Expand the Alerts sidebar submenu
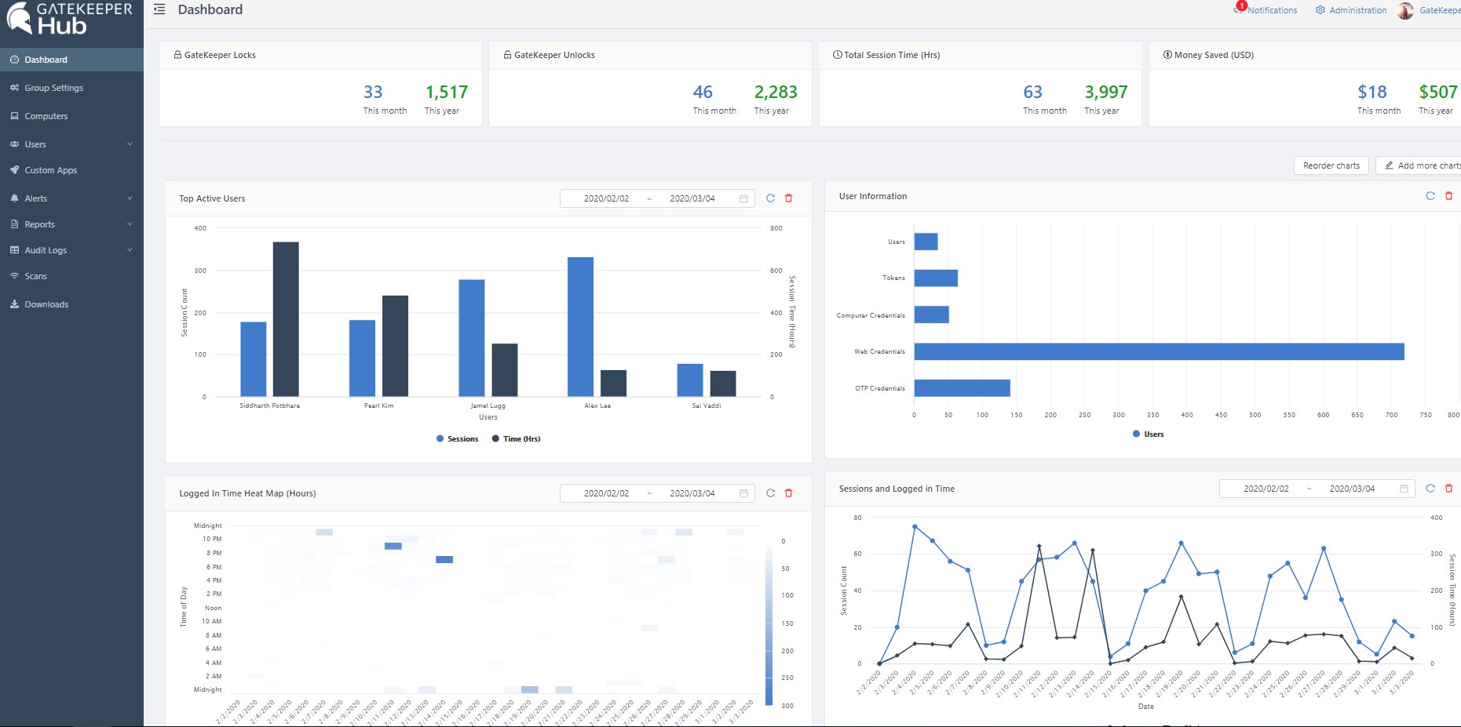Image resolution: width=1461 pixels, height=727 pixels. [130, 198]
